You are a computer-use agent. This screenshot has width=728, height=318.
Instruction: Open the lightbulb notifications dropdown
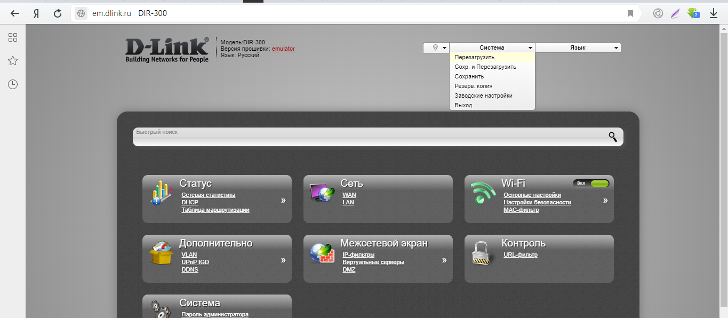pos(436,47)
